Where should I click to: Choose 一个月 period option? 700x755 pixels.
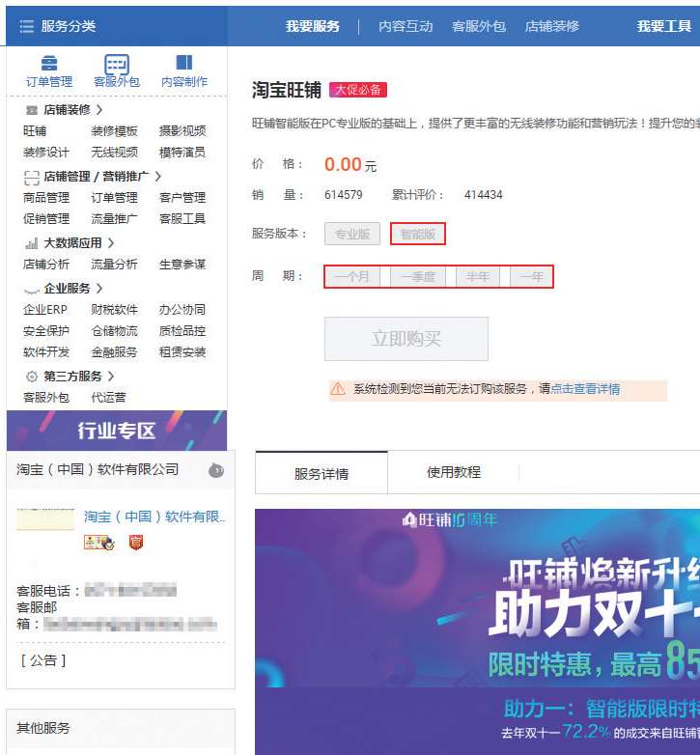click(351, 277)
